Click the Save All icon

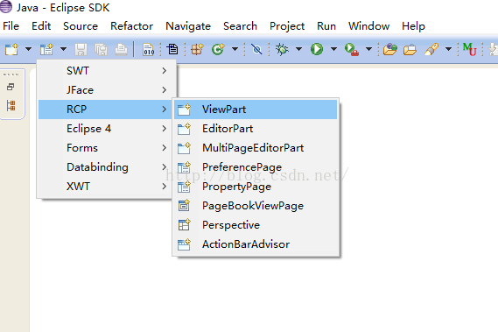(101, 49)
